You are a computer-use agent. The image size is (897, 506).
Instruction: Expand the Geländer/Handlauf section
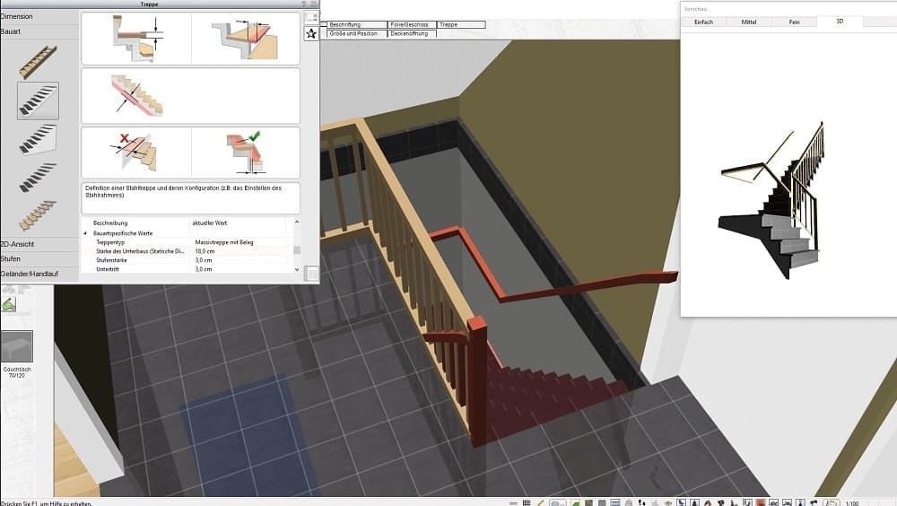click(39, 274)
